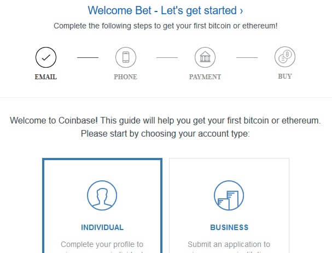Click the Email step checkmark icon
Screen dimensions: 332x253
[46, 57]
